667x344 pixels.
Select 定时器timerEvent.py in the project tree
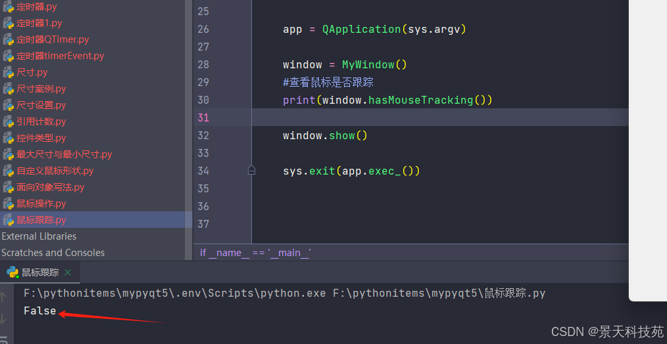(61, 56)
